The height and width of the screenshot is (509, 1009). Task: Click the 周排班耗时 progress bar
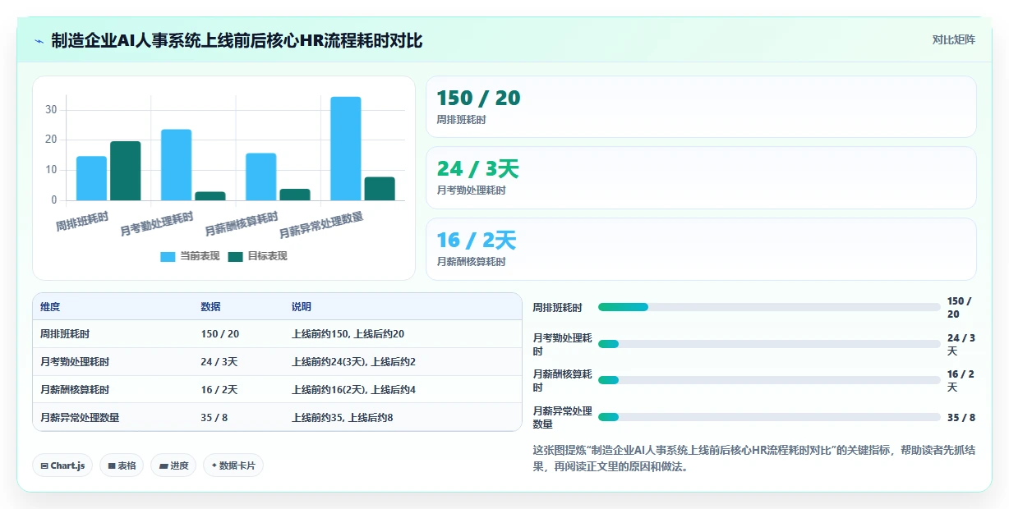pos(769,307)
